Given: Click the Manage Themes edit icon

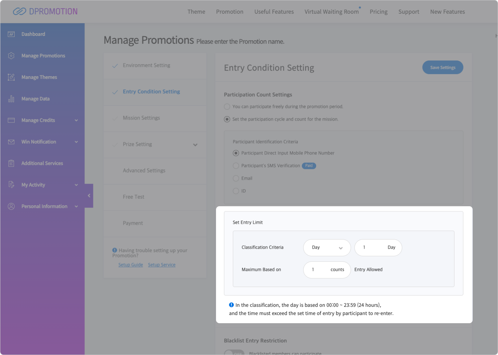Looking at the screenshot, I should click(x=11, y=77).
